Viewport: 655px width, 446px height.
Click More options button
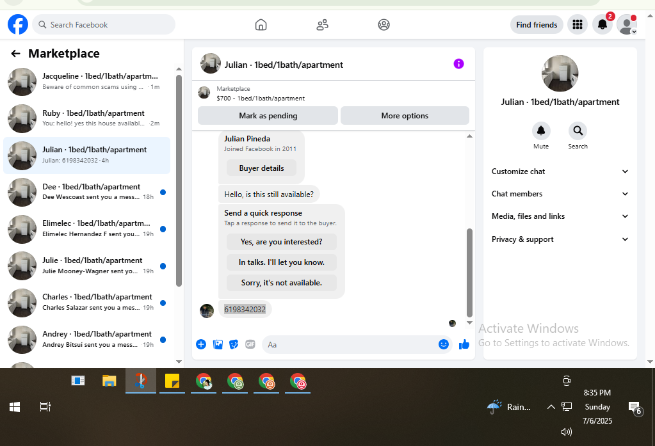[x=405, y=116]
